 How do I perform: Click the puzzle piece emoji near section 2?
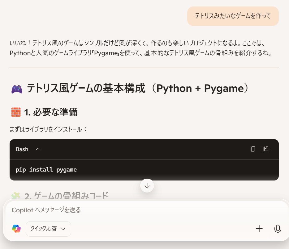tap(16, 196)
